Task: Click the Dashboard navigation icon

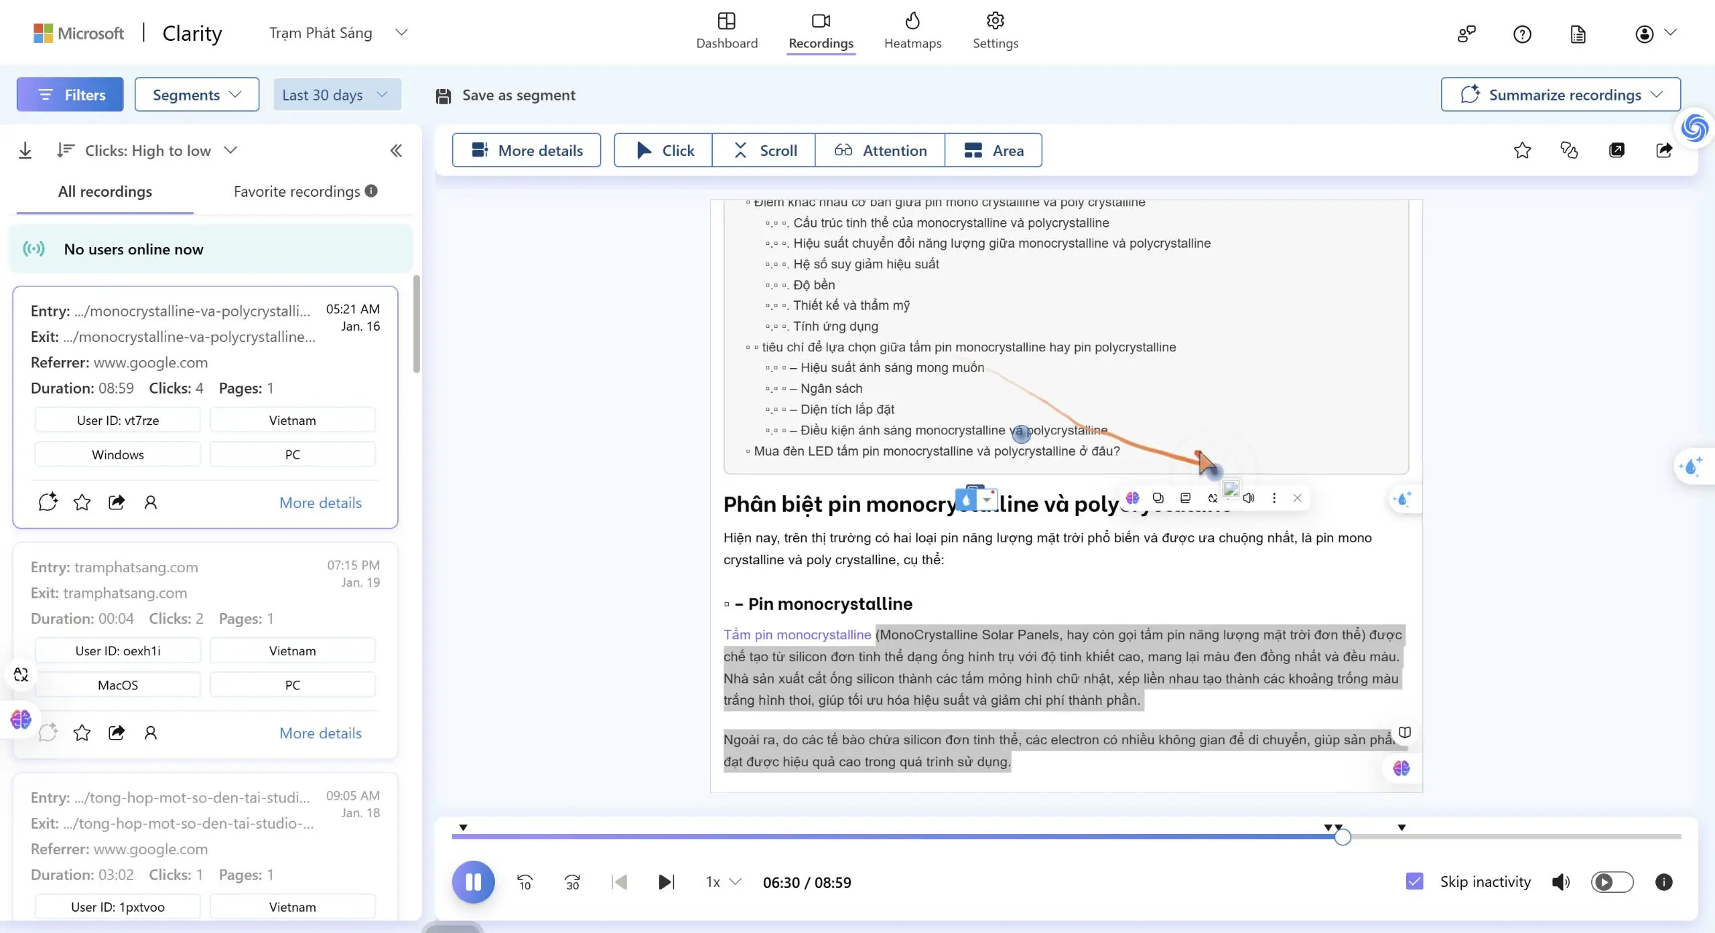Action: (x=726, y=19)
